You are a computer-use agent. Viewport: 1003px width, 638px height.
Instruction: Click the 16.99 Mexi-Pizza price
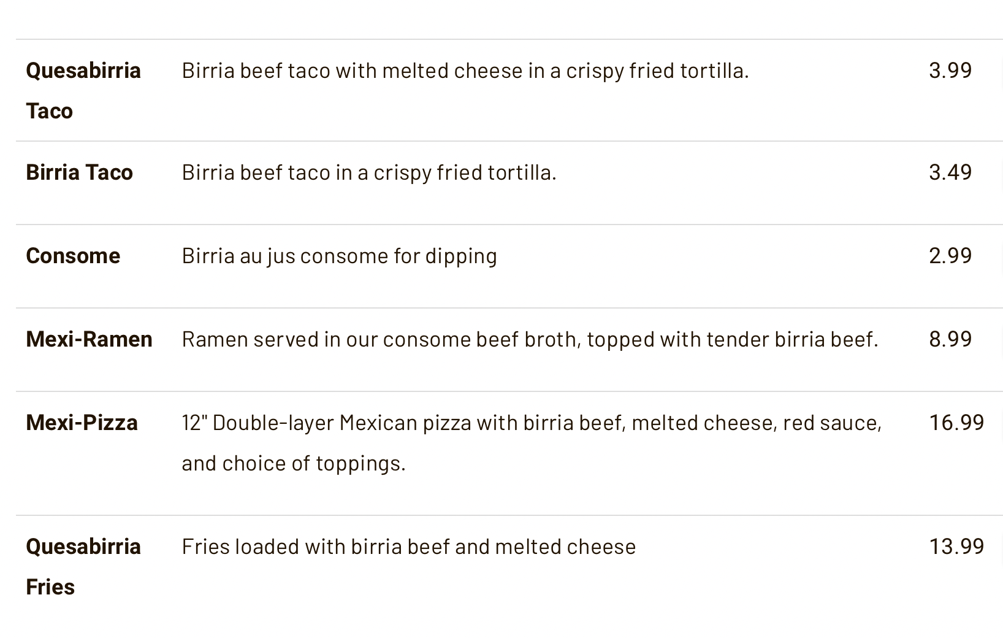tap(956, 423)
